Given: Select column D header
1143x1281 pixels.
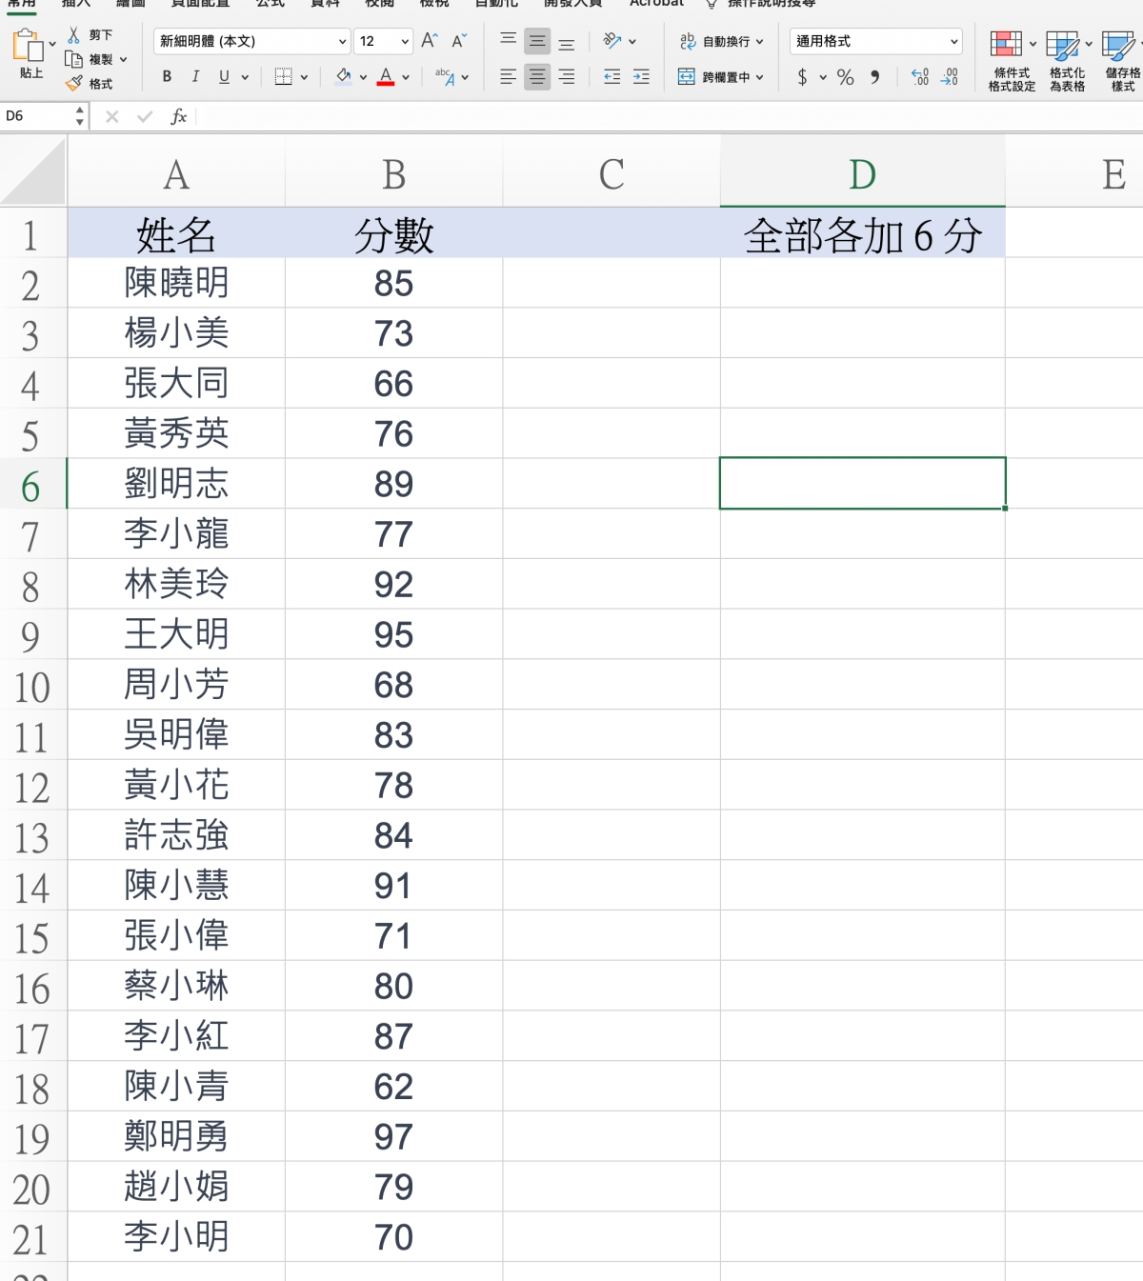Looking at the screenshot, I should (862, 172).
